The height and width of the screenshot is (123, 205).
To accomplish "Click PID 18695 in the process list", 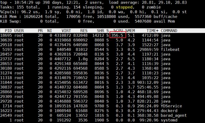I will pos(6,35).
